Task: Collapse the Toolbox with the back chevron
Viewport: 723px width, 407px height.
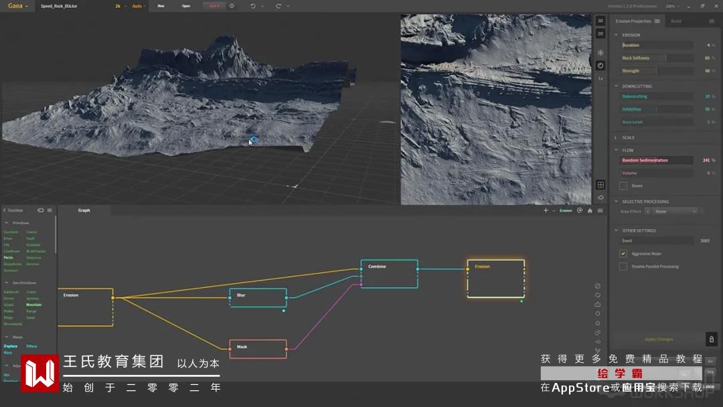Action: click(x=5, y=210)
